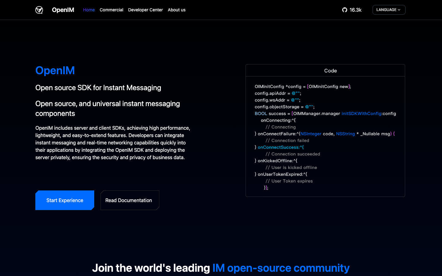Click the OpenIM description paragraph
The image size is (442, 276).
113,143
